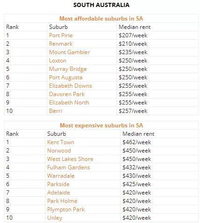Open the Adelaide suburb link
The height and width of the screenshot is (223, 200).
coord(58,193)
